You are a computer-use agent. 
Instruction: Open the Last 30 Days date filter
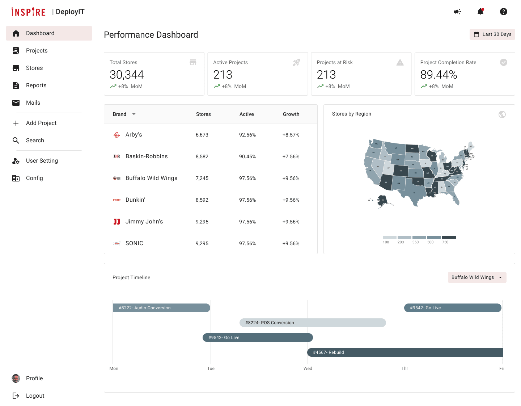coord(492,34)
